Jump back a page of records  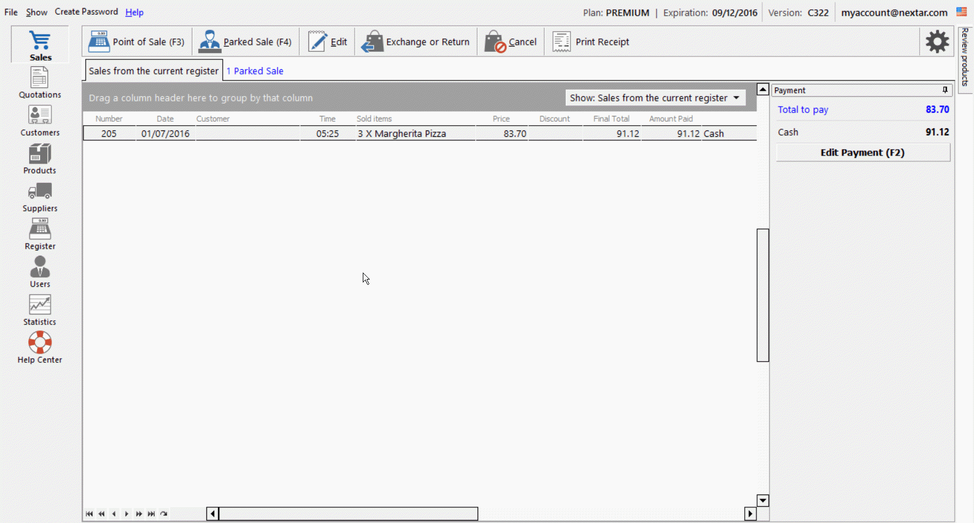(x=101, y=514)
